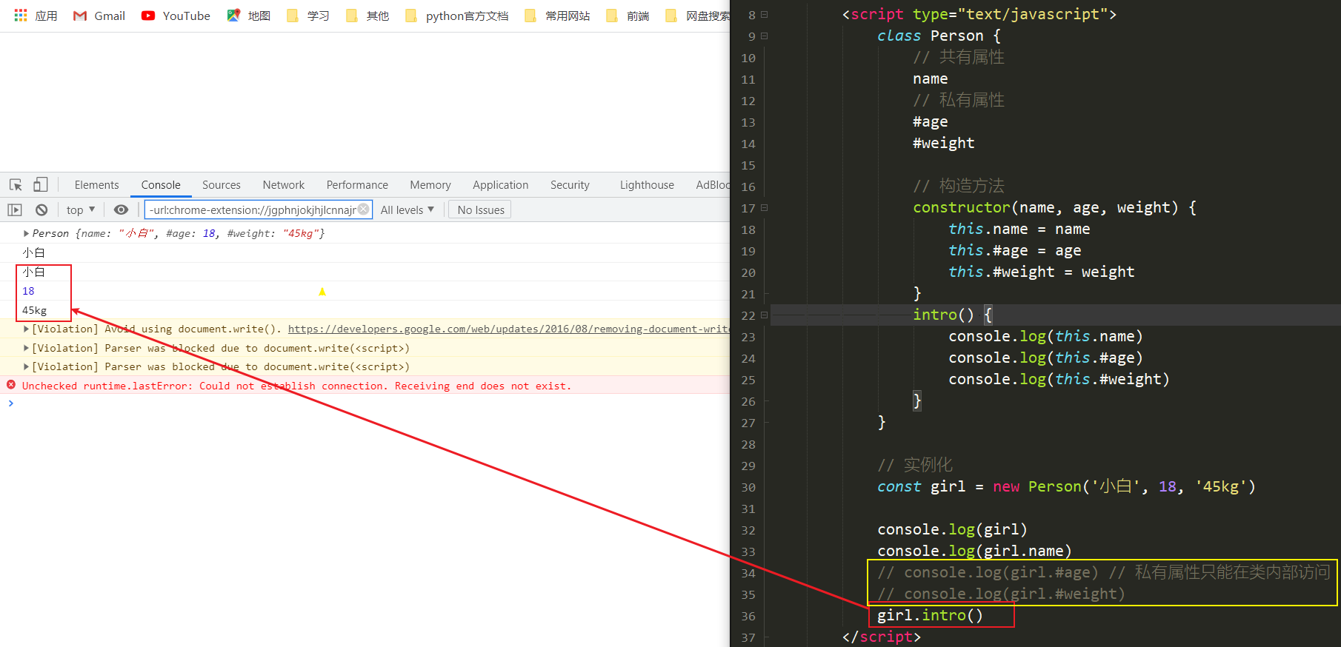The image size is (1341, 647).
Task: Expand the Avoid using document.write violation
Action: coord(27,329)
